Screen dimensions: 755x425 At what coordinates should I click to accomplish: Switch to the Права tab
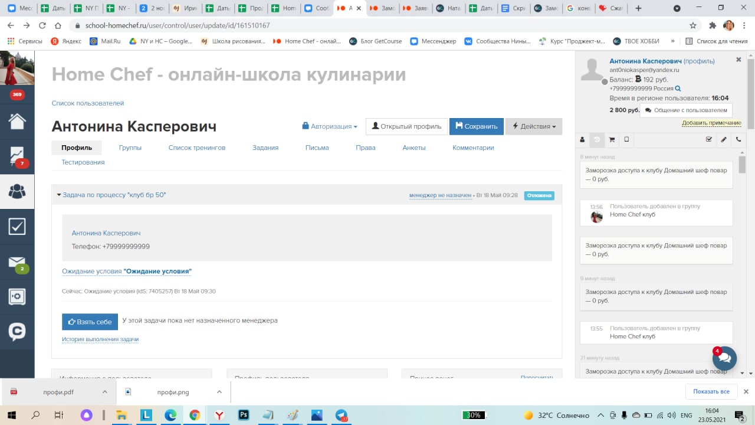tap(366, 148)
